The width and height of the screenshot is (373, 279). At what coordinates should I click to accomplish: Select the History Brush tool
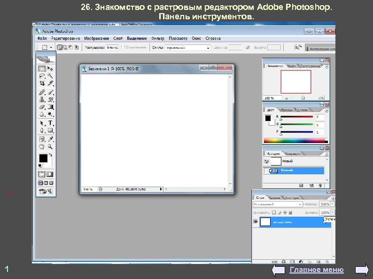pyautogui.click(x=50, y=99)
